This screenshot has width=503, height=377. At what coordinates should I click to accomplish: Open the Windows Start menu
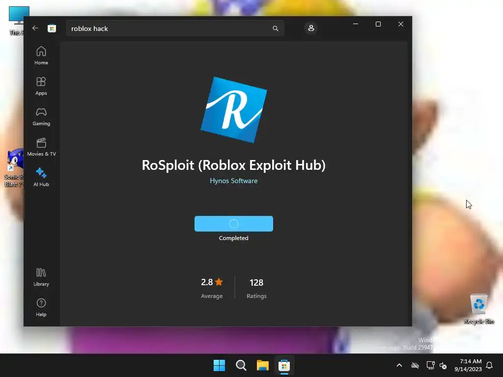(x=220, y=365)
